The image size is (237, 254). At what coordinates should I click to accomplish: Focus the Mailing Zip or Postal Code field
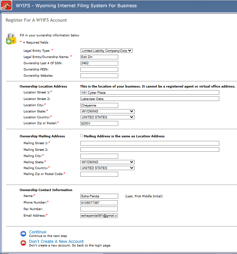99,174
